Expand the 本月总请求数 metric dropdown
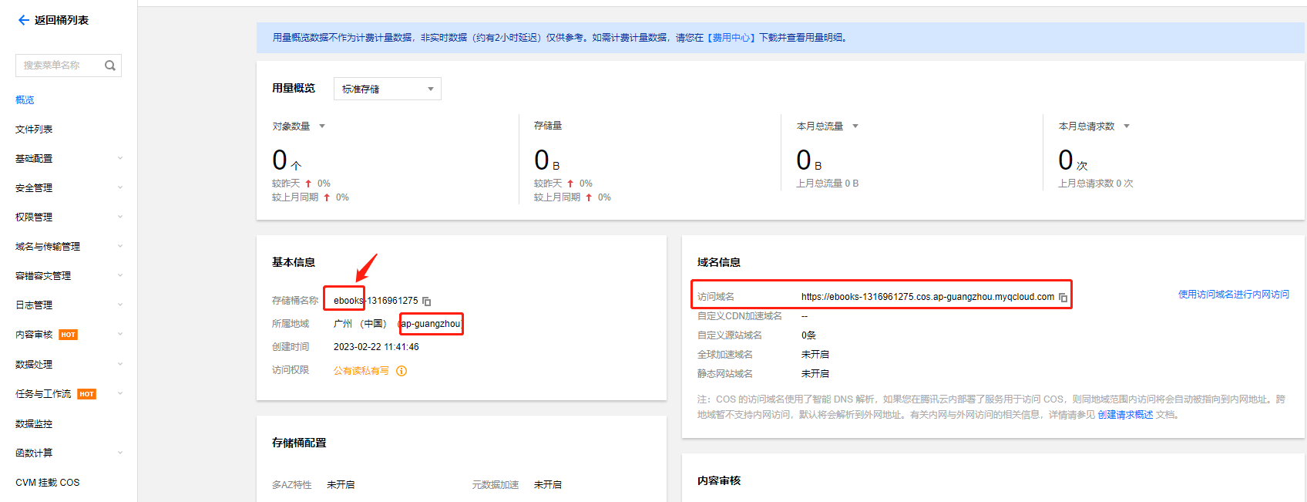The width and height of the screenshot is (1307, 502). (1127, 126)
